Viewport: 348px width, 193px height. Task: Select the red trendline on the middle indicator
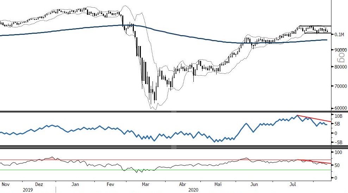click(x=313, y=118)
